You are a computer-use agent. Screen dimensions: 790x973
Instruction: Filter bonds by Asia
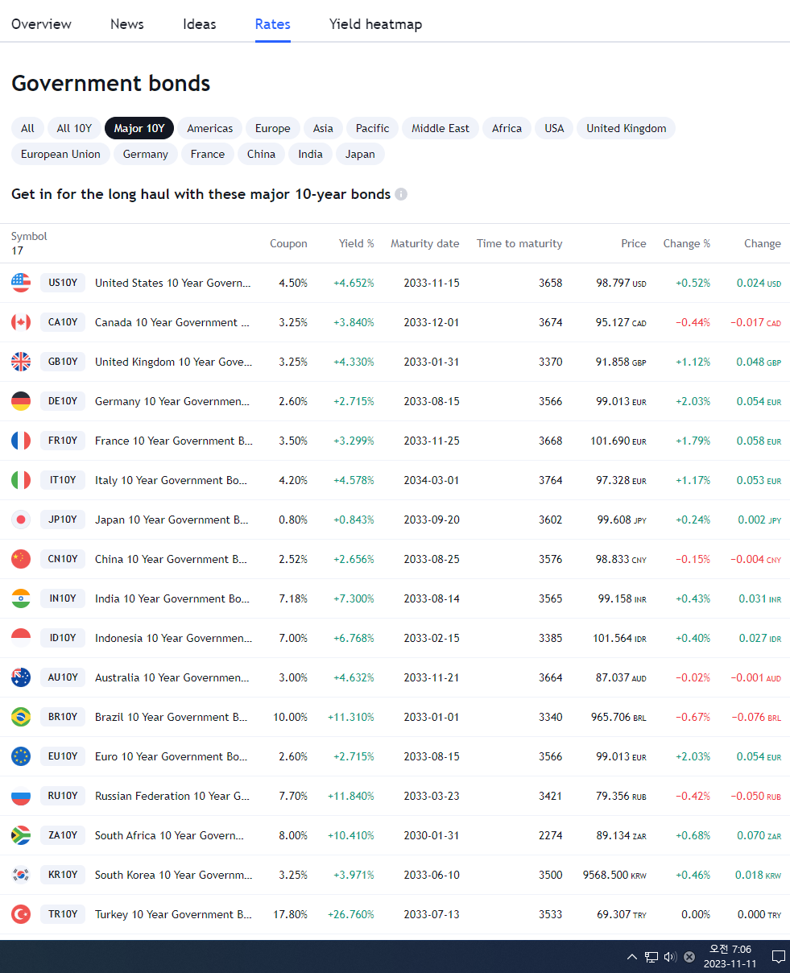coord(323,128)
